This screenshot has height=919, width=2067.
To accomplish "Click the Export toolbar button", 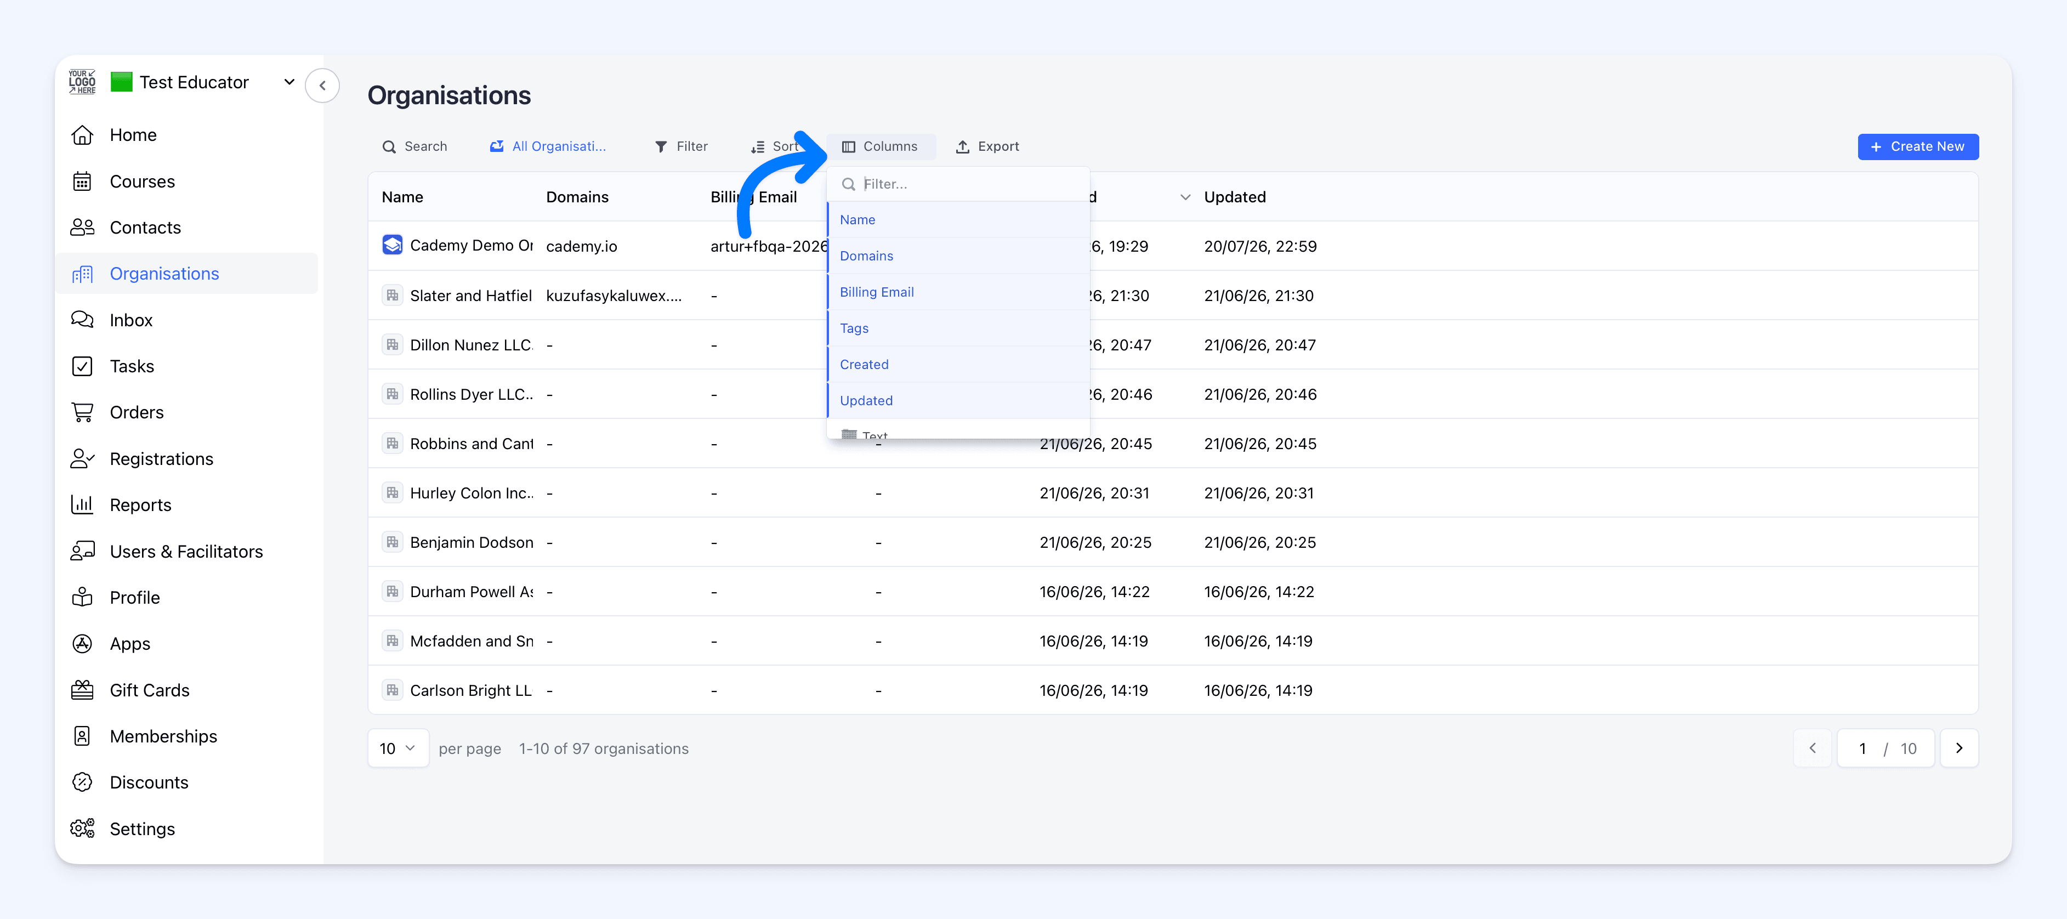I will [x=987, y=147].
